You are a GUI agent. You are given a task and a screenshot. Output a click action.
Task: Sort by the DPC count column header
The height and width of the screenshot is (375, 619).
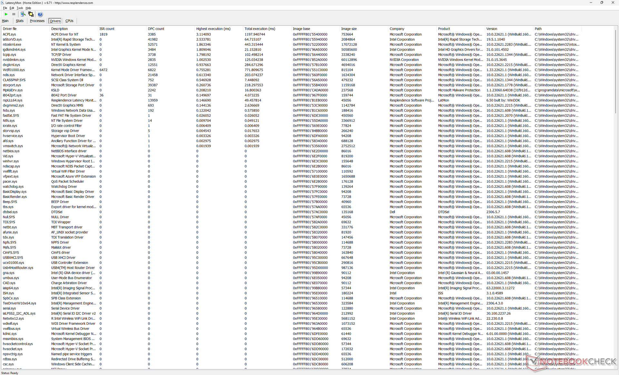tap(156, 29)
